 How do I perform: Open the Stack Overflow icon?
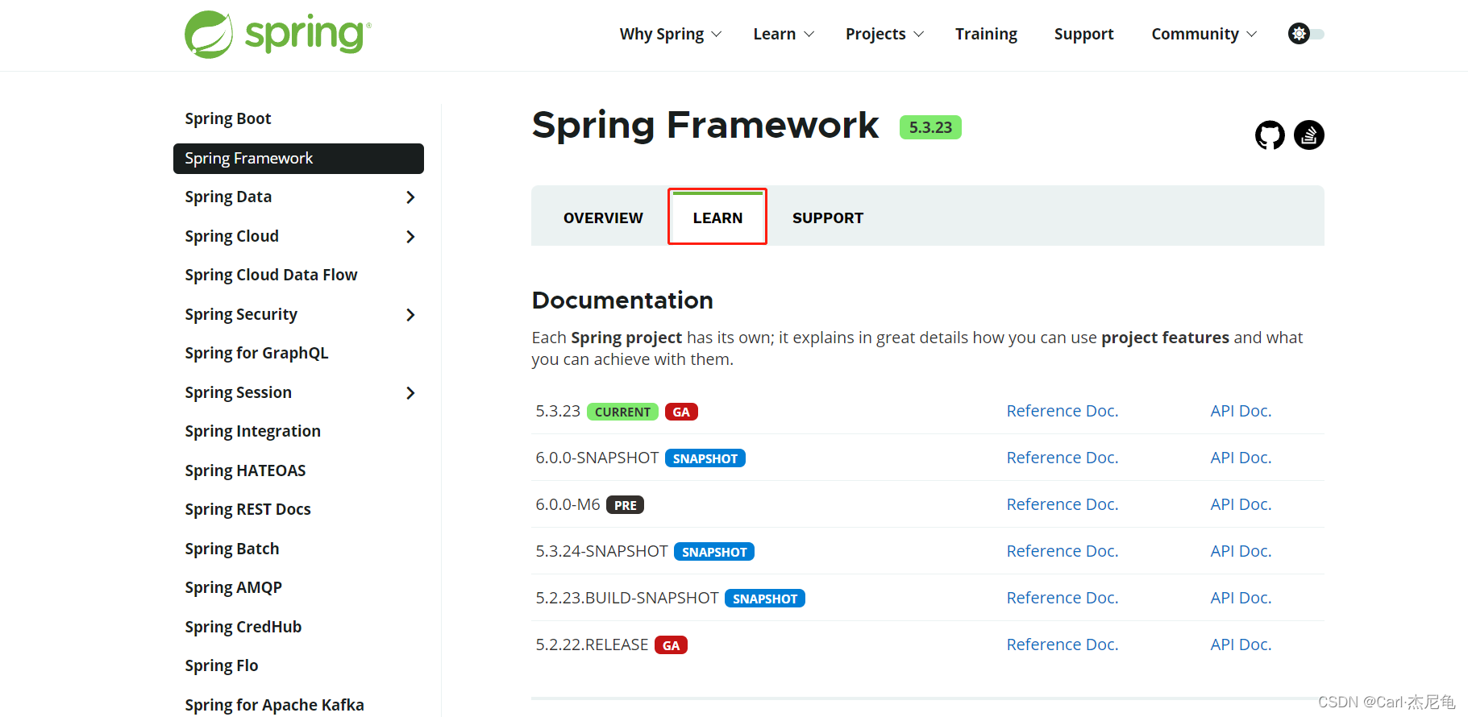(1309, 135)
